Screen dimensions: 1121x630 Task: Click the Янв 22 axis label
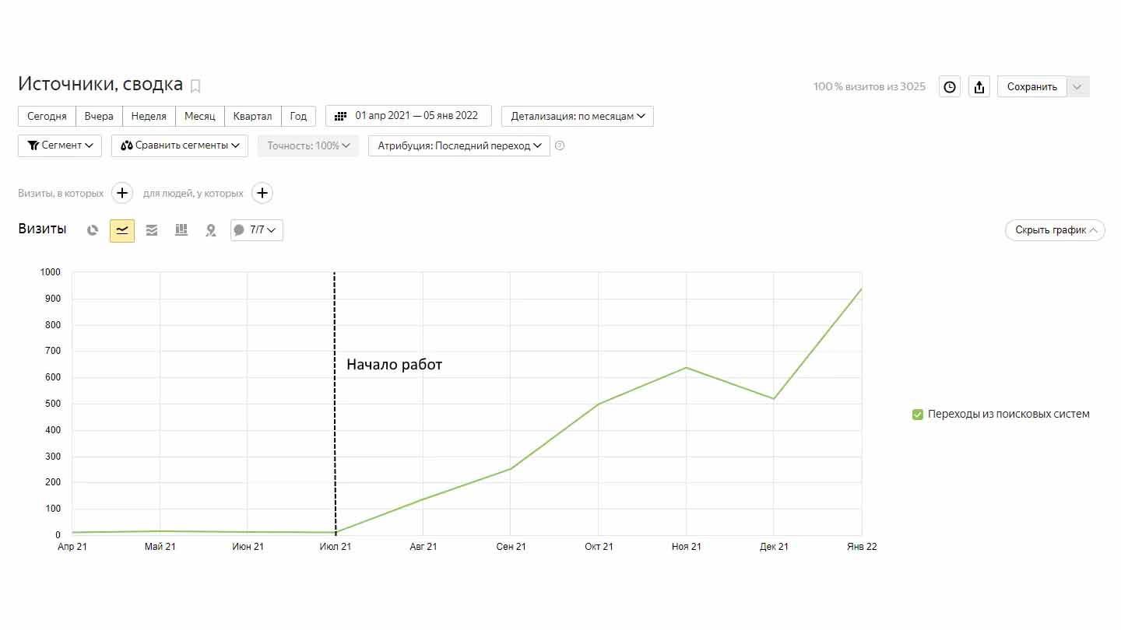click(862, 547)
